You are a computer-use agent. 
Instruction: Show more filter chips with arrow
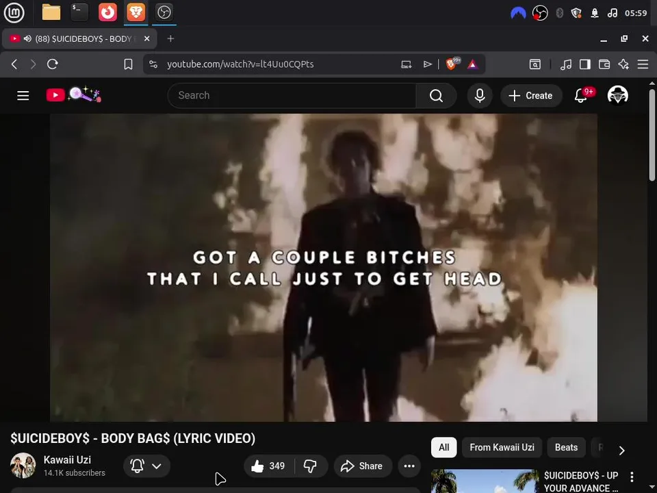622,451
